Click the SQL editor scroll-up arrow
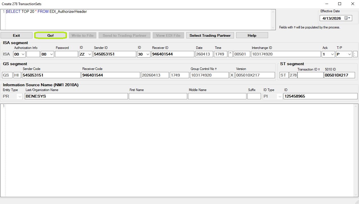 273,12
